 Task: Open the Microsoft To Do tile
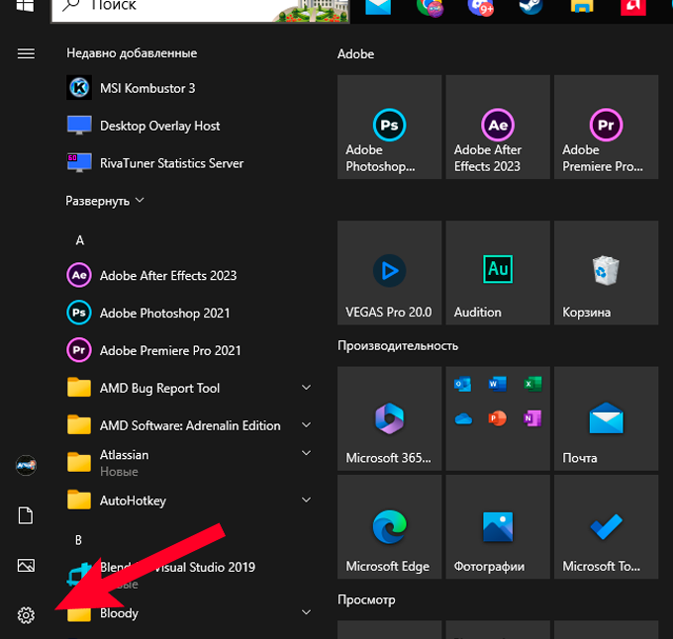tap(606, 526)
